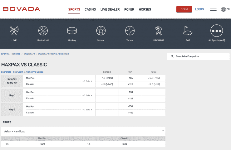The width and height of the screenshot is (231, 150).
Task: Select total O 2.5 (-115)
Action: (154, 78)
